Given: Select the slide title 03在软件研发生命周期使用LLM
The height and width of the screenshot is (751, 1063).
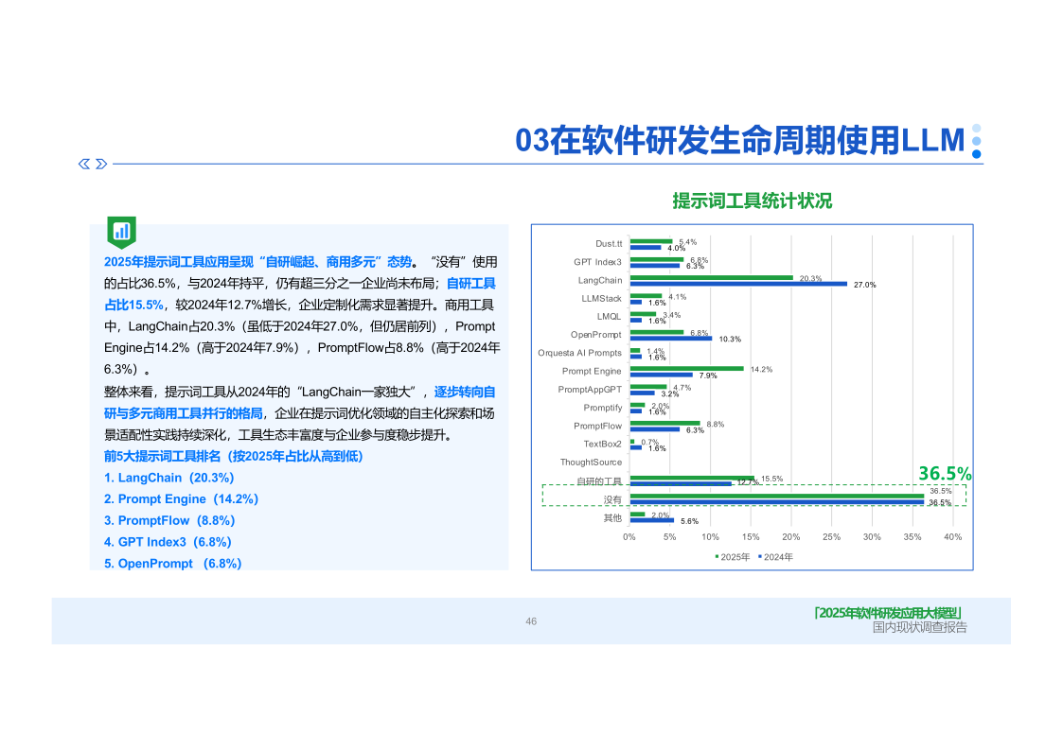Looking at the screenshot, I should [x=739, y=140].
